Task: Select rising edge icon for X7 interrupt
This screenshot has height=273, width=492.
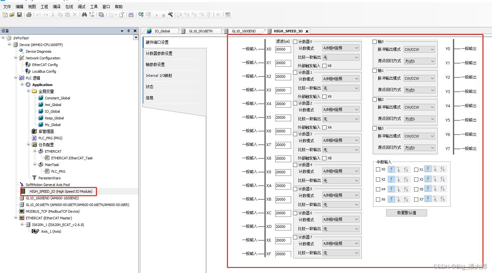Action: (428, 199)
